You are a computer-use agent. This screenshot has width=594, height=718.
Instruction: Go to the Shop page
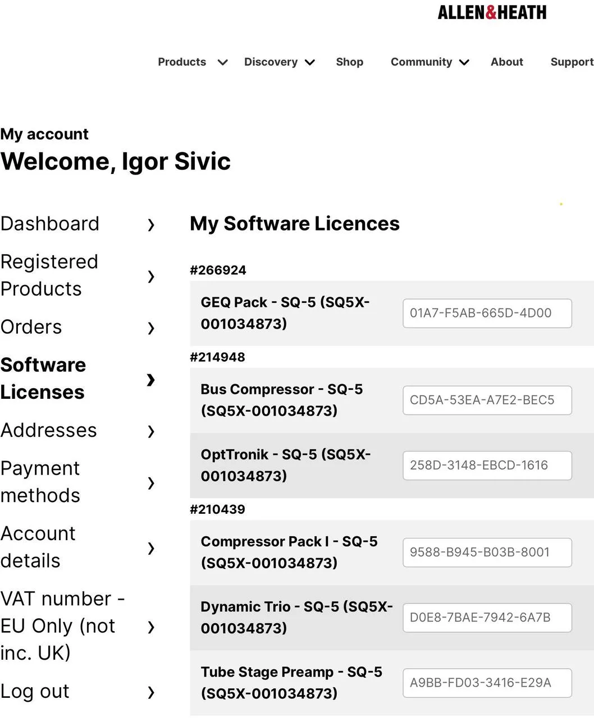[349, 62]
